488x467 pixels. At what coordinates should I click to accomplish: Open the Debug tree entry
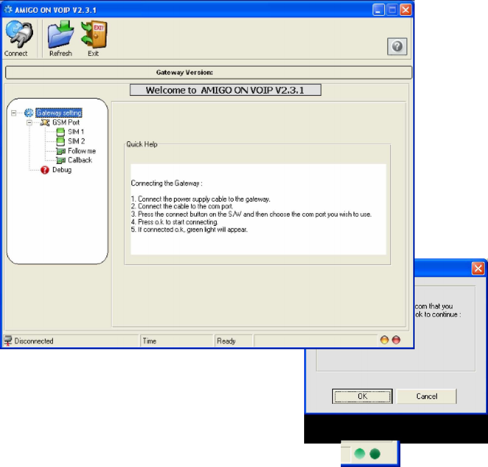tap(62, 170)
